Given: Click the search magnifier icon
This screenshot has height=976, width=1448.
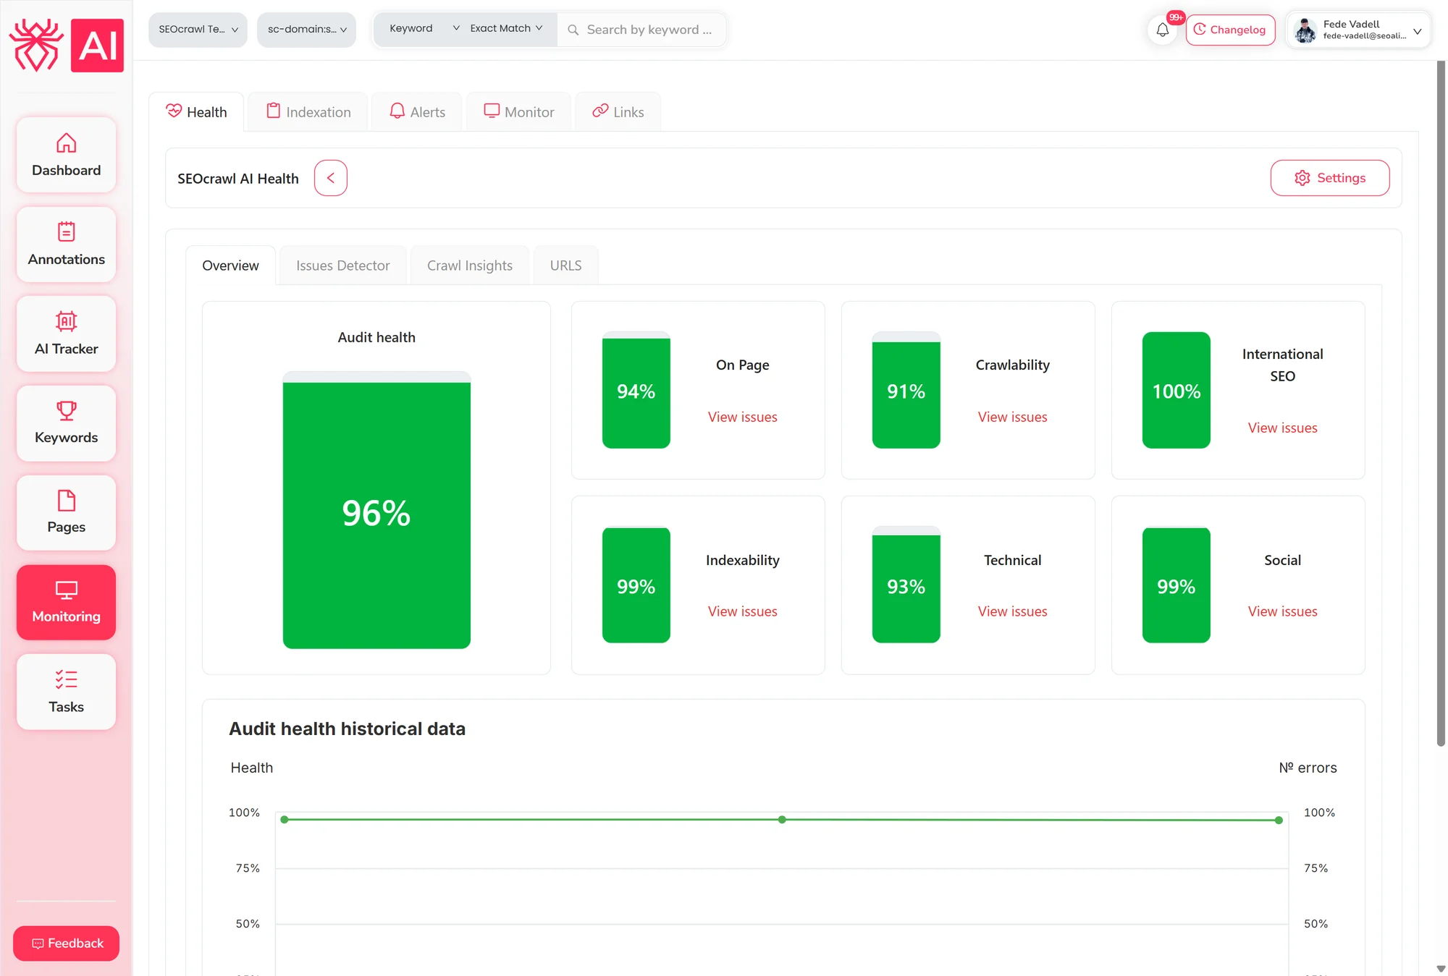Looking at the screenshot, I should click(573, 30).
